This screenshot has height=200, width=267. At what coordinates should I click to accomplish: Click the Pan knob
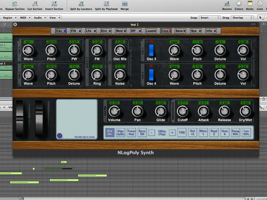click(137, 111)
